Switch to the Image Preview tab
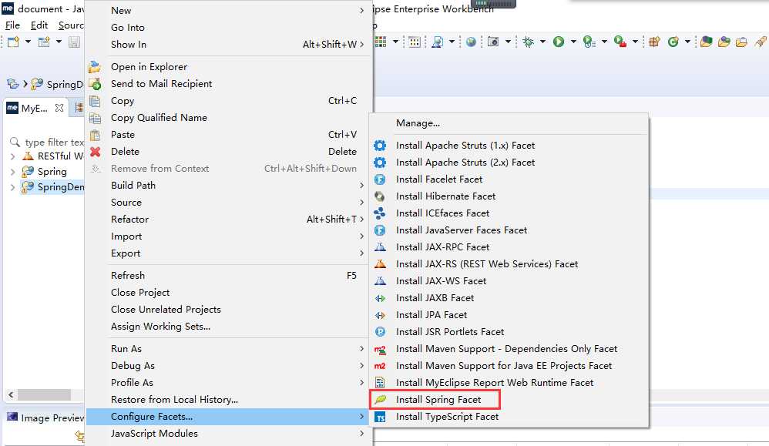The height and width of the screenshot is (446, 769). tap(52, 418)
